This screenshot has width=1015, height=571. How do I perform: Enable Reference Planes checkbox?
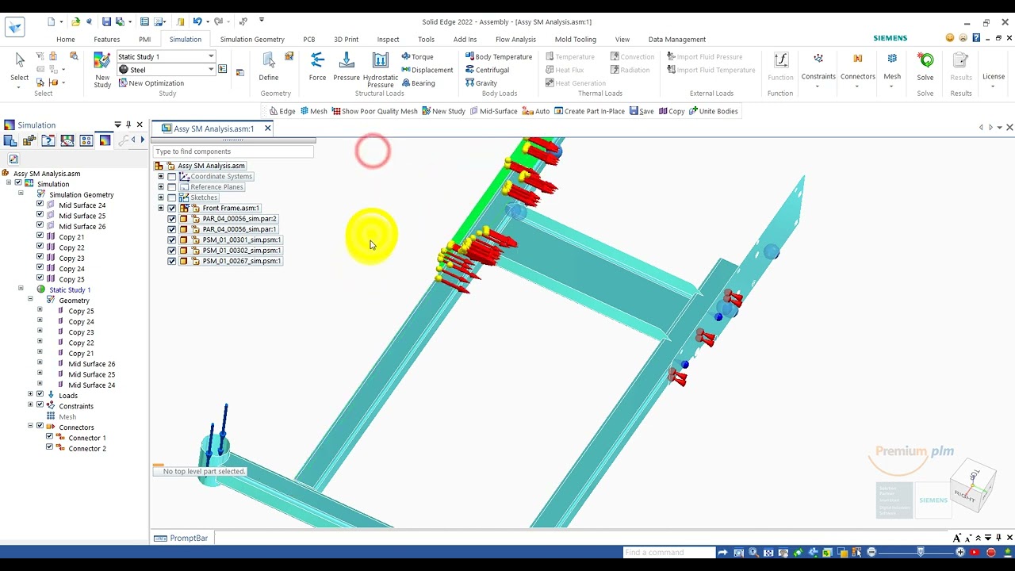172,187
